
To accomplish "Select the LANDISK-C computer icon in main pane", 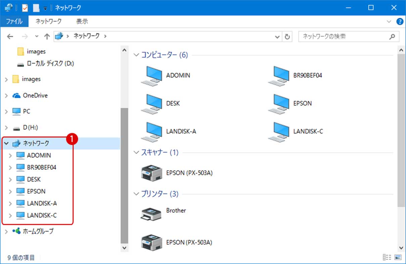I will (x=279, y=132).
